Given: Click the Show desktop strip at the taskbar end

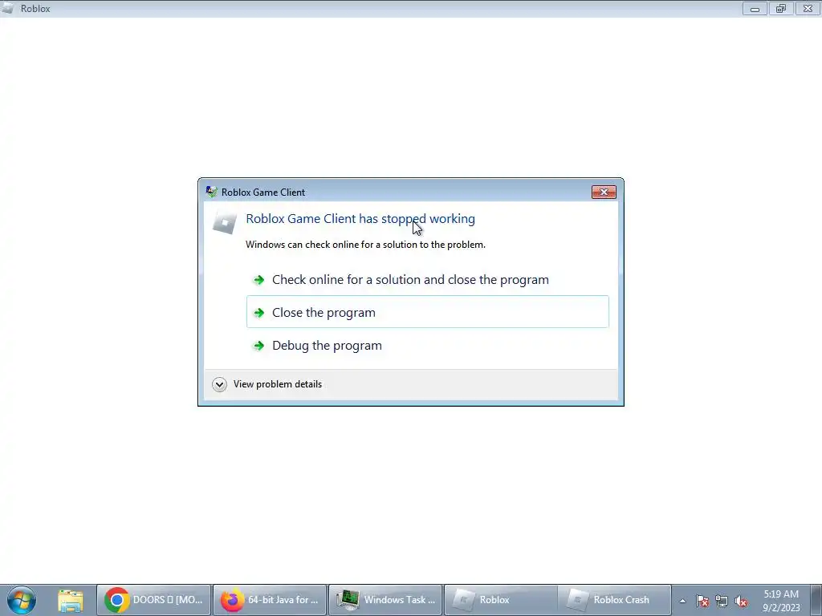Looking at the screenshot, I should [817, 600].
